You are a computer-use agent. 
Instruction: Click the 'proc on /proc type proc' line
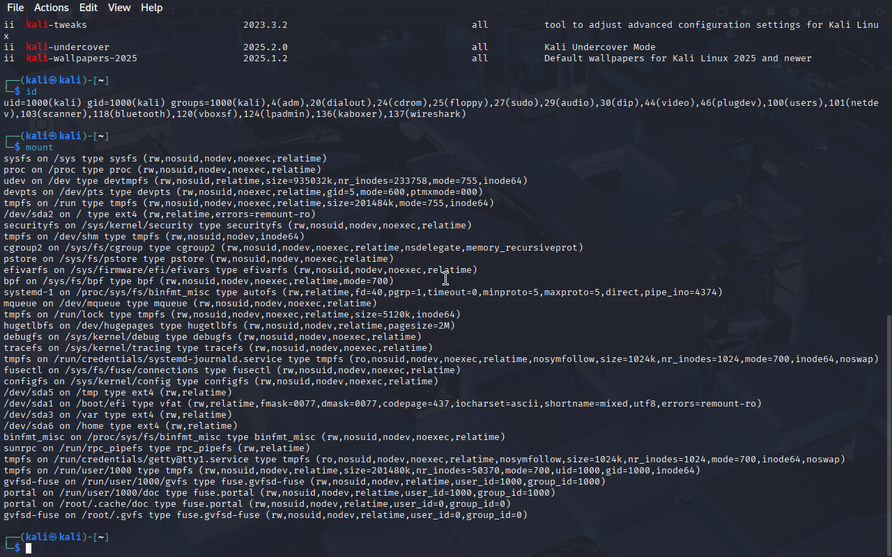(x=162, y=169)
